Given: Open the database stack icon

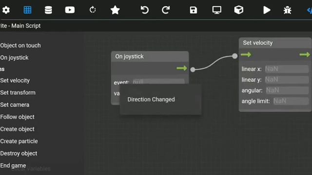Looking at the screenshot, I should pos(48,10).
